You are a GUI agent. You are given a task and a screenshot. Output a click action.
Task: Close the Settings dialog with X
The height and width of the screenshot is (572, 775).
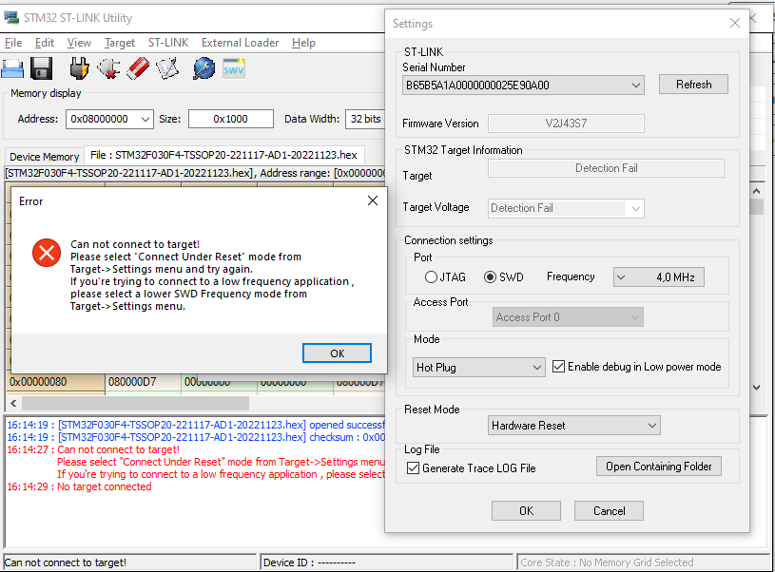tap(735, 23)
